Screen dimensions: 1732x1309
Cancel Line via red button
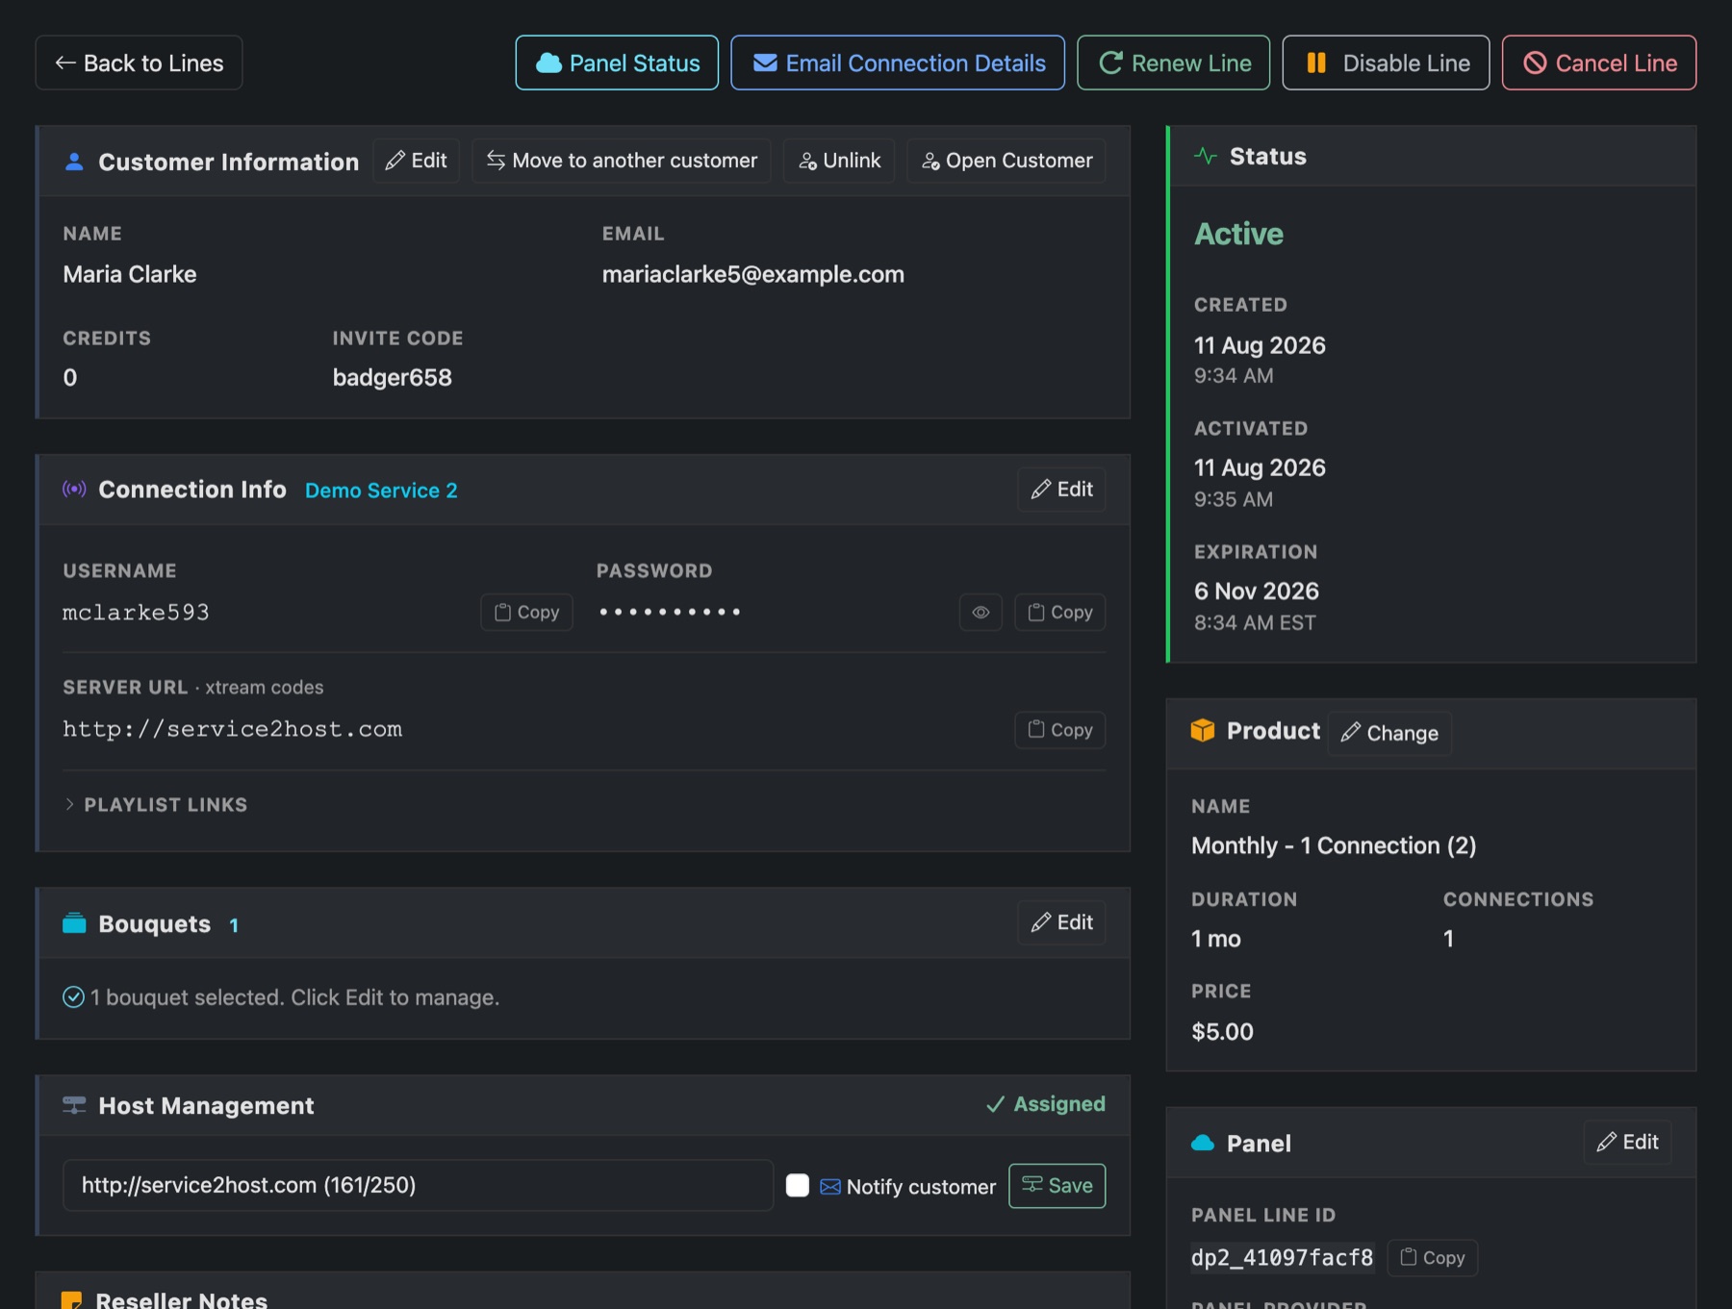[1599, 63]
